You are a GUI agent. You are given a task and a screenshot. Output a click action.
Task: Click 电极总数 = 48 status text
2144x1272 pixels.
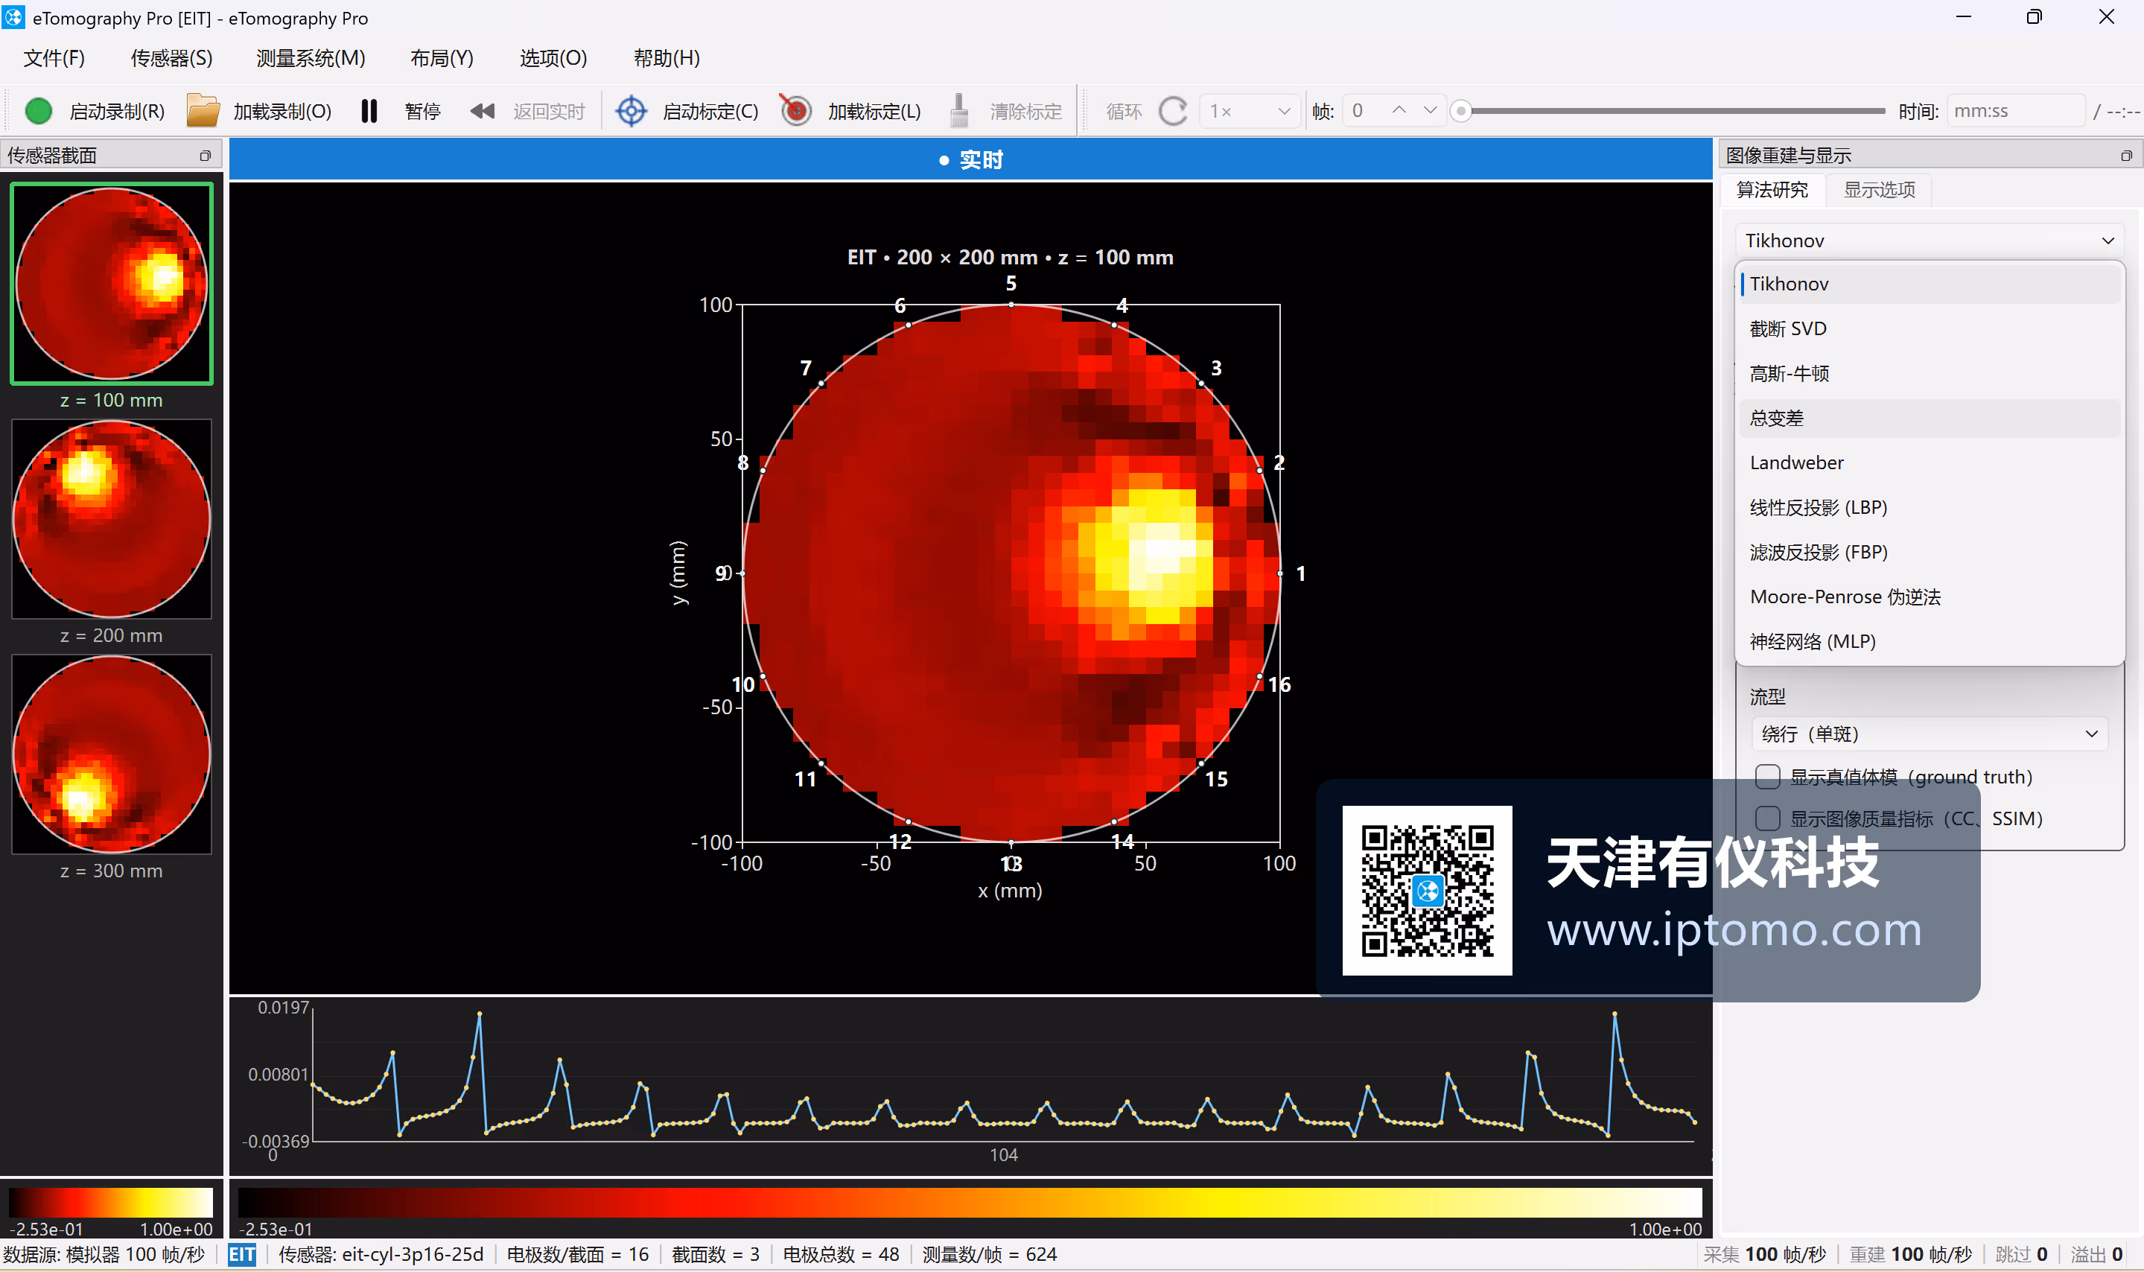click(x=841, y=1255)
